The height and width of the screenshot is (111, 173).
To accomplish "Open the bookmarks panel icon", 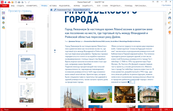I will [x=3, y=18].
